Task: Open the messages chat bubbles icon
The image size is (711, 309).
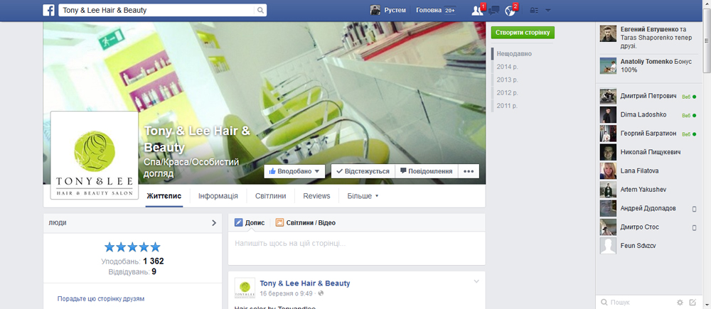Action: pos(494,11)
